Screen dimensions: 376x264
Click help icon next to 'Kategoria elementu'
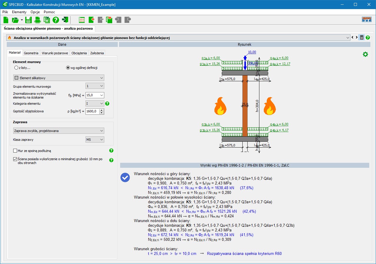tap(107, 104)
